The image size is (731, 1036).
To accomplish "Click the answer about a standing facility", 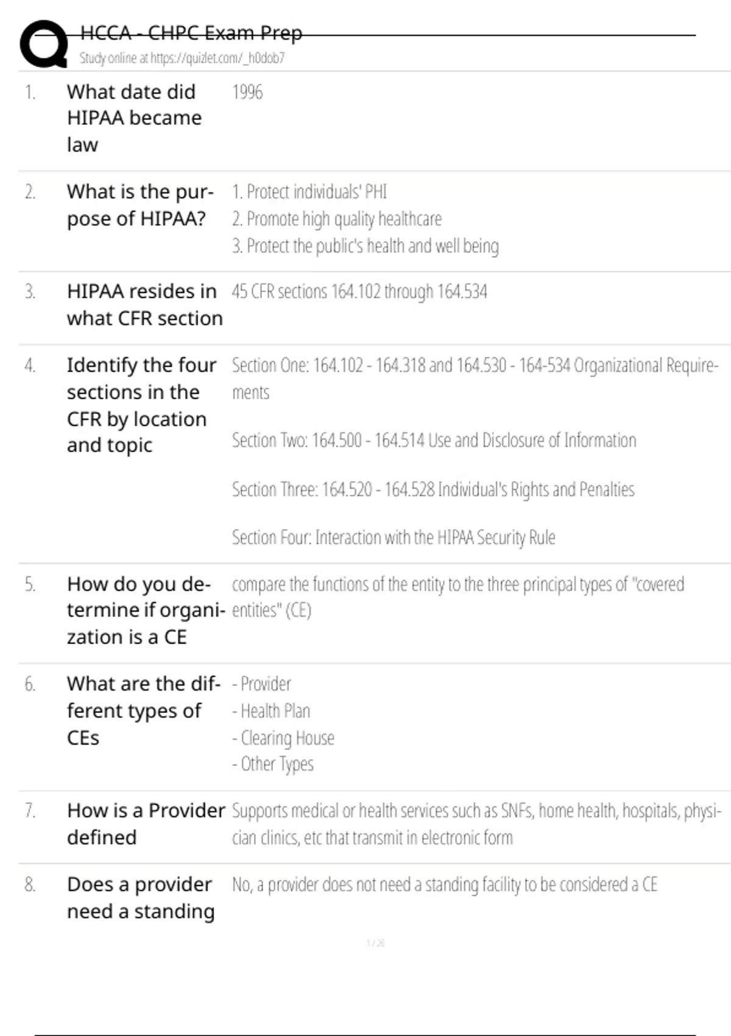I will 445,884.
